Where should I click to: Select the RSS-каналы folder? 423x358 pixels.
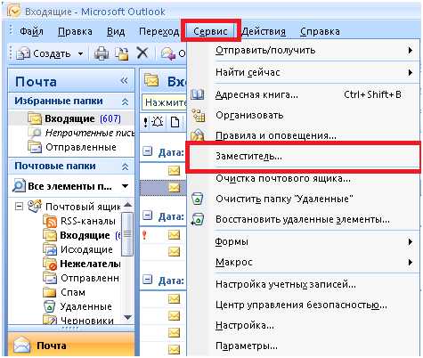79,221
